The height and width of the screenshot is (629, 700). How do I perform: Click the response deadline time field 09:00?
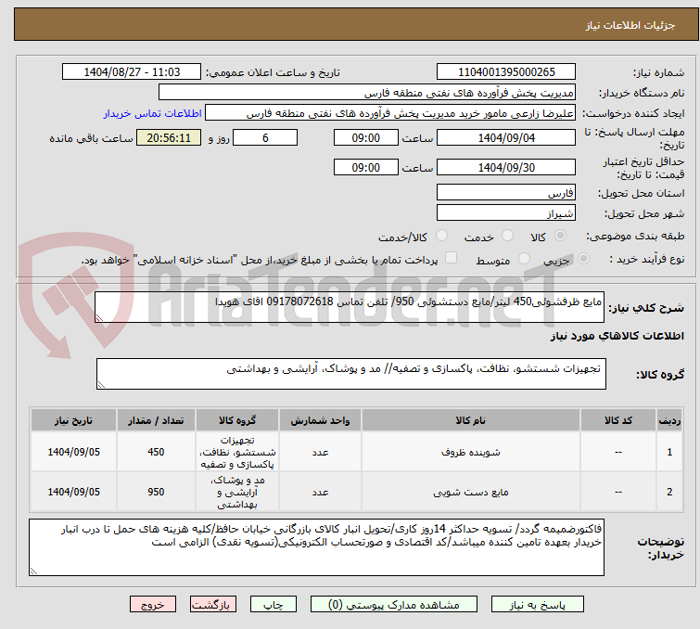pyautogui.click(x=365, y=137)
